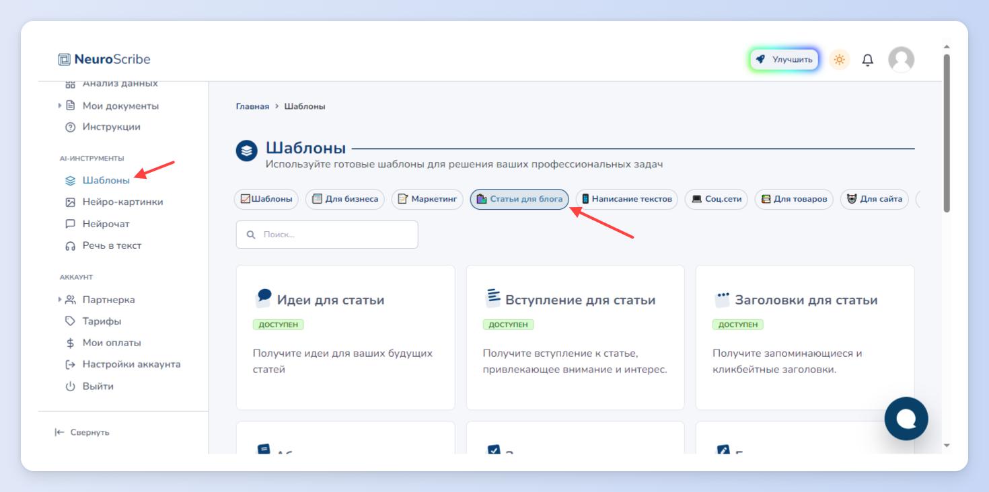989x492 pixels.
Task: Select the Для товаров category tab
Action: tap(794, 199)
